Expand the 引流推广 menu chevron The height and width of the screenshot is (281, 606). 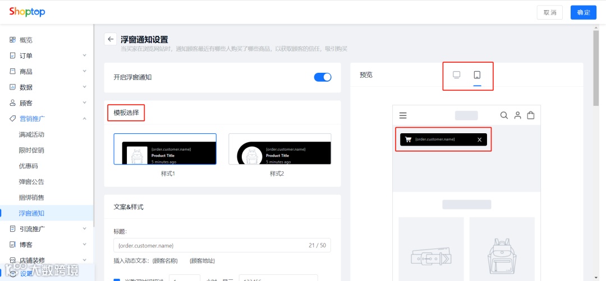pos(85,228)
